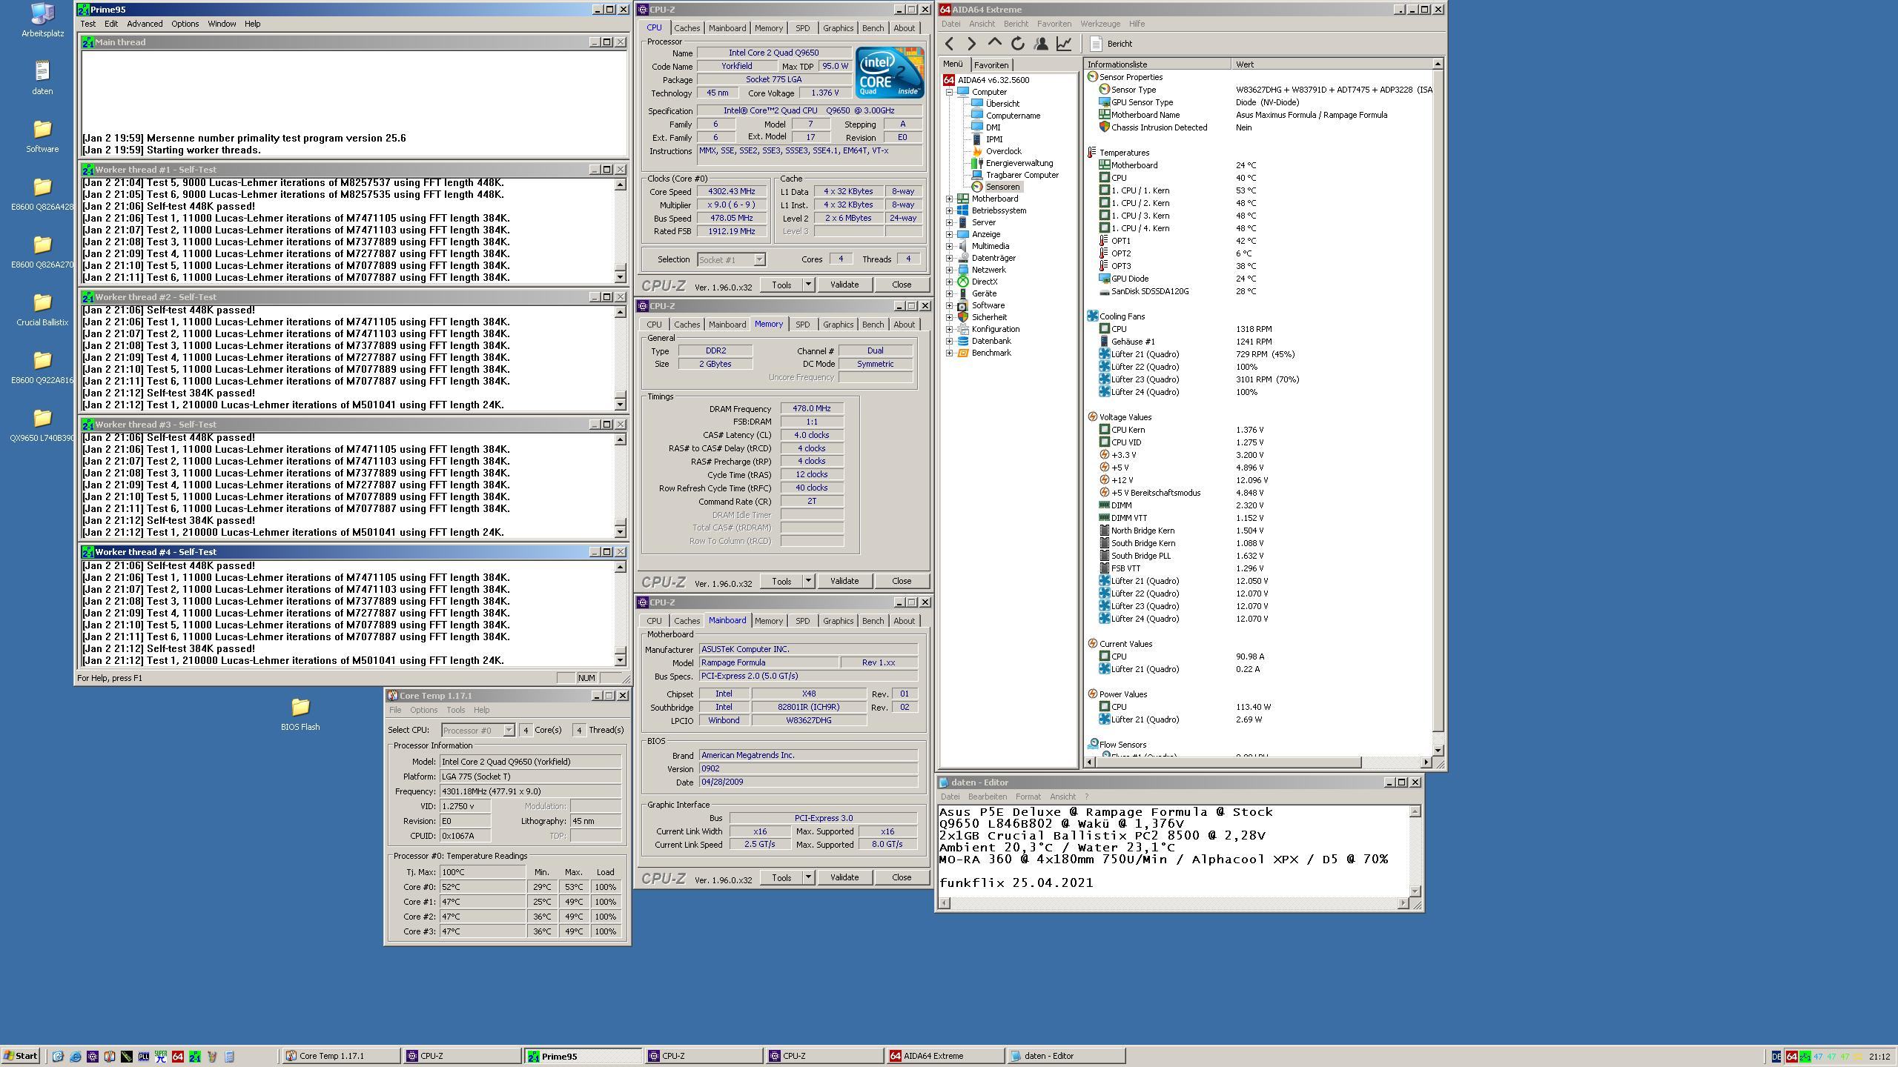
Task: Switch to SPD tab in CPU-Z Memory window
Action: (802, 325)
